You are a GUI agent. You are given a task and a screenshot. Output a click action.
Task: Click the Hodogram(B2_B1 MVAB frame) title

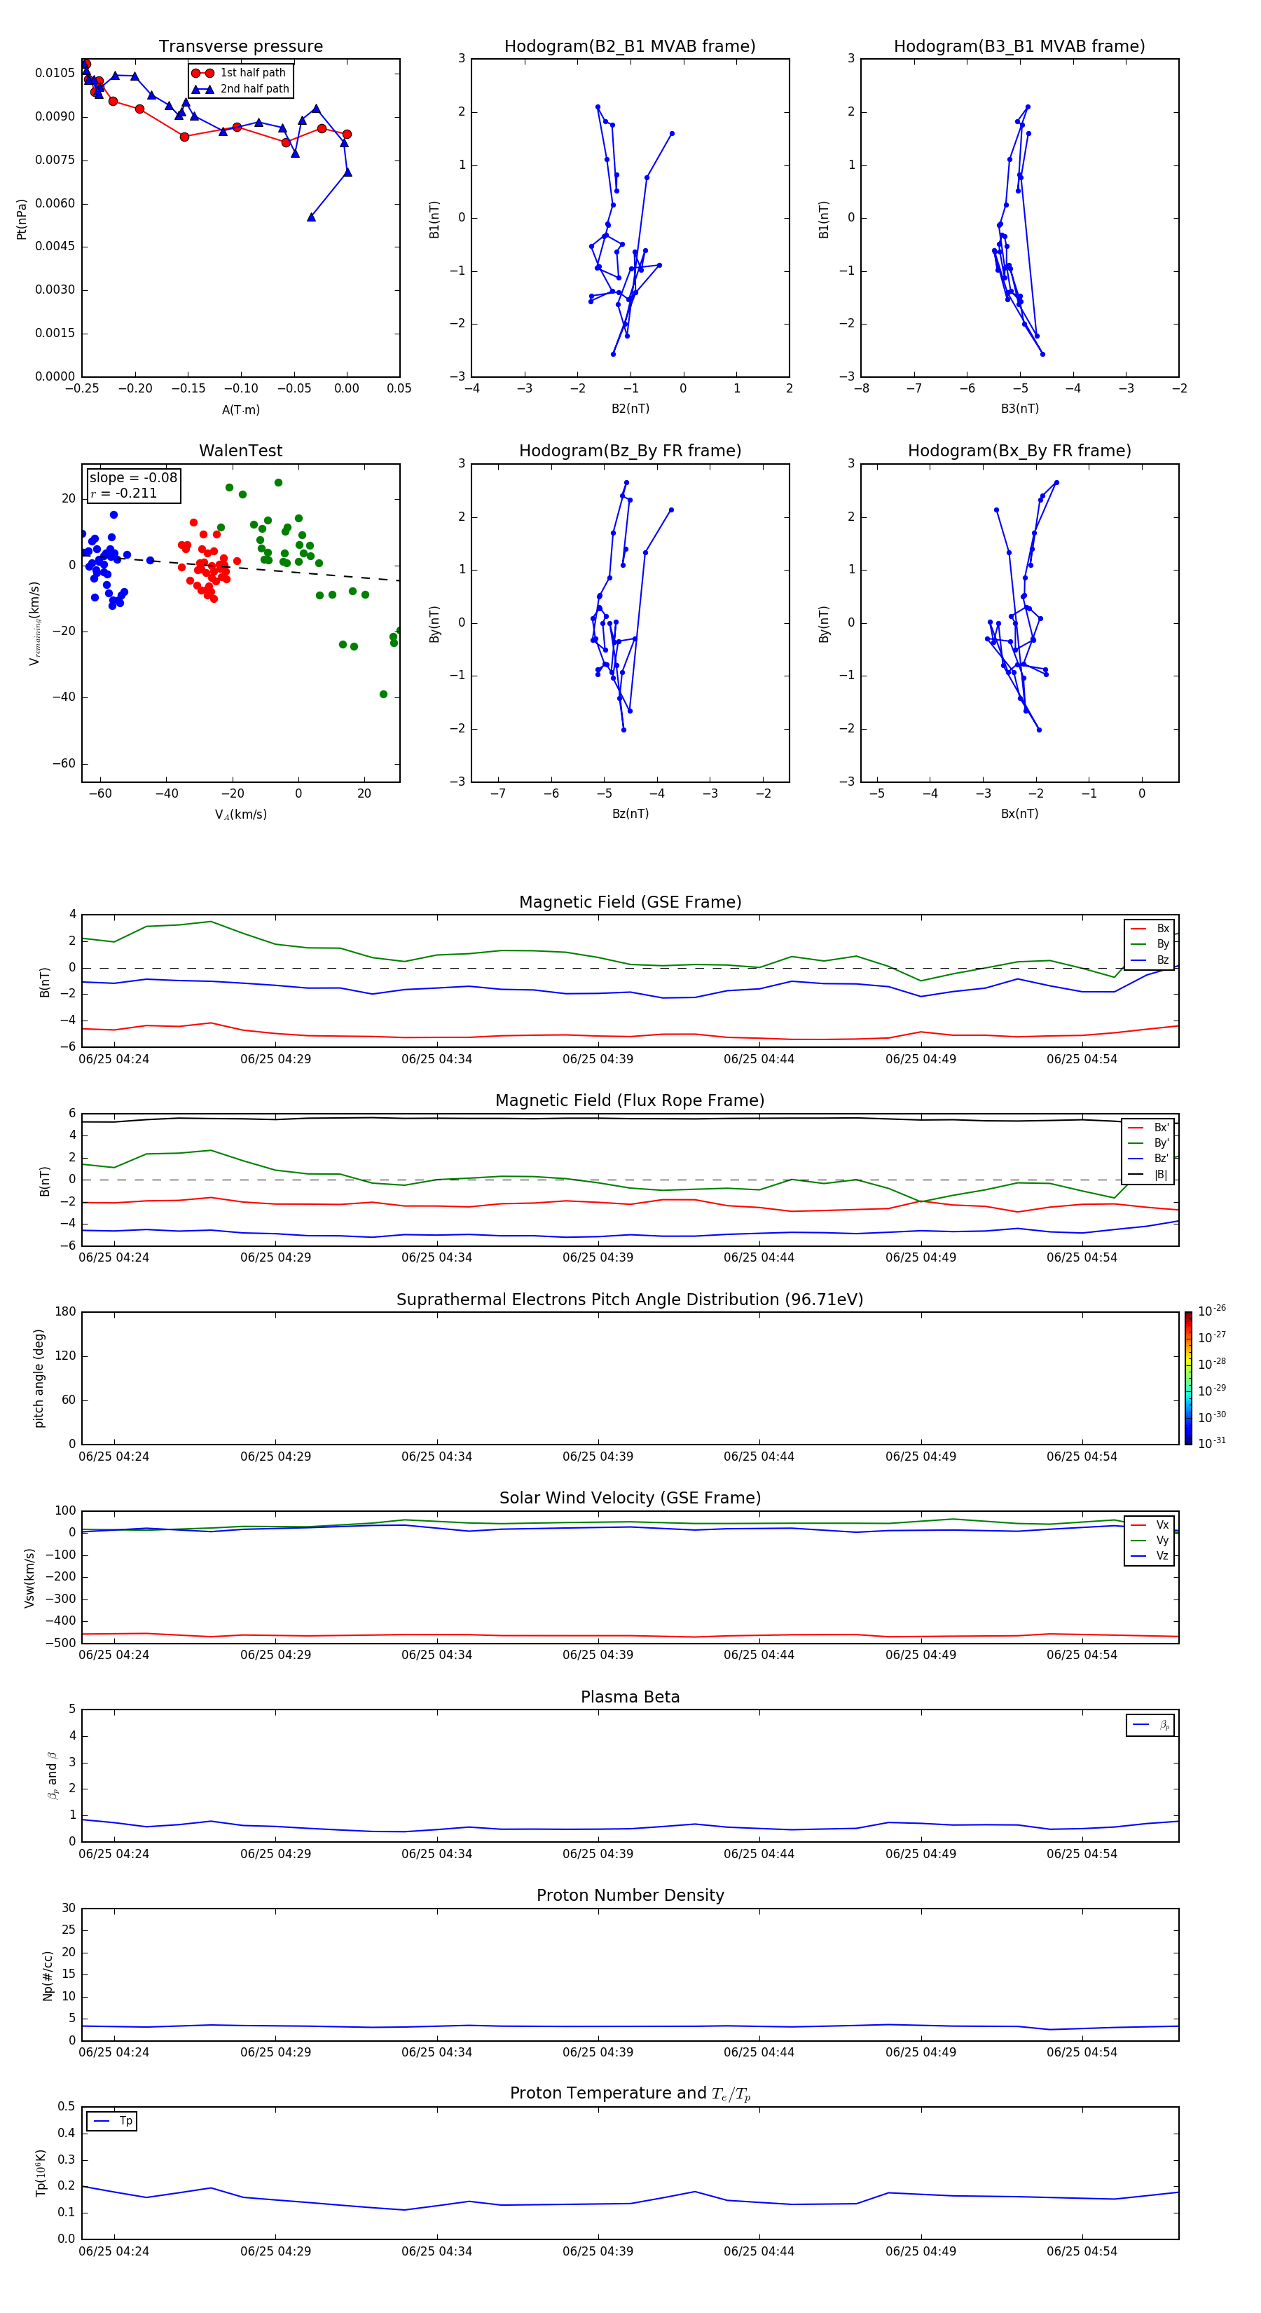630,47
